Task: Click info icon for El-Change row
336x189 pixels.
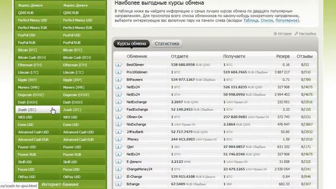Action: coord(119,176)
